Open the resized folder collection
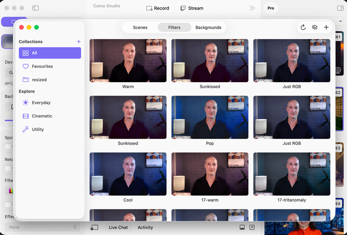The image size is (347, 235). [x=50, y=80]
